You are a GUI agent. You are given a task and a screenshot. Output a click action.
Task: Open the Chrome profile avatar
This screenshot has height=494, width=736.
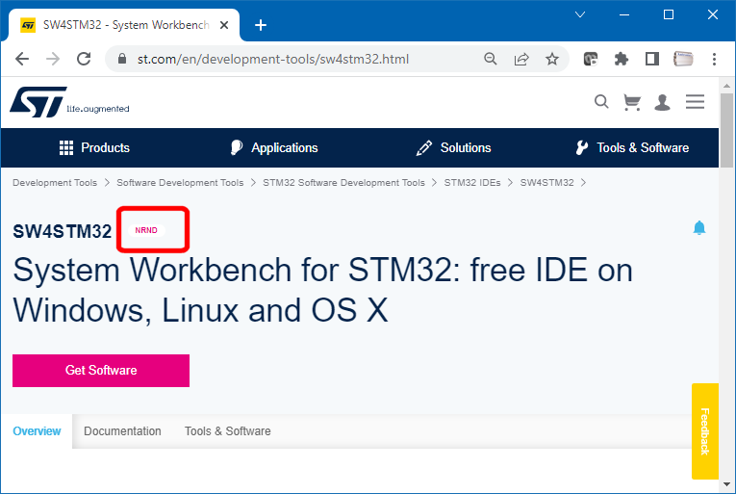(683, 59)
